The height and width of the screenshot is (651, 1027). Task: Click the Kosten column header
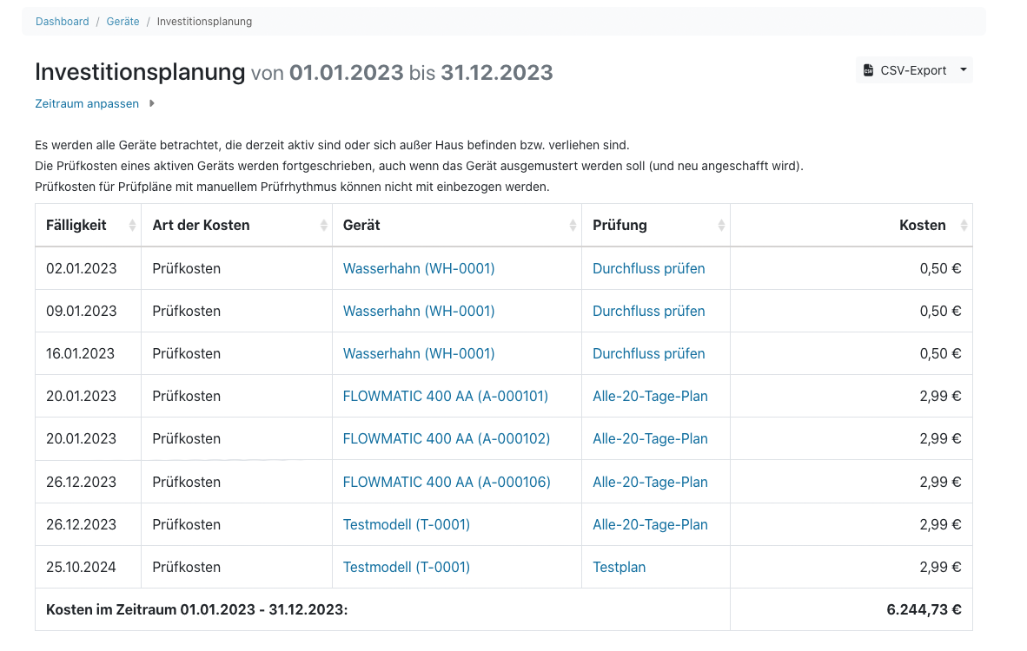(922, 226)
